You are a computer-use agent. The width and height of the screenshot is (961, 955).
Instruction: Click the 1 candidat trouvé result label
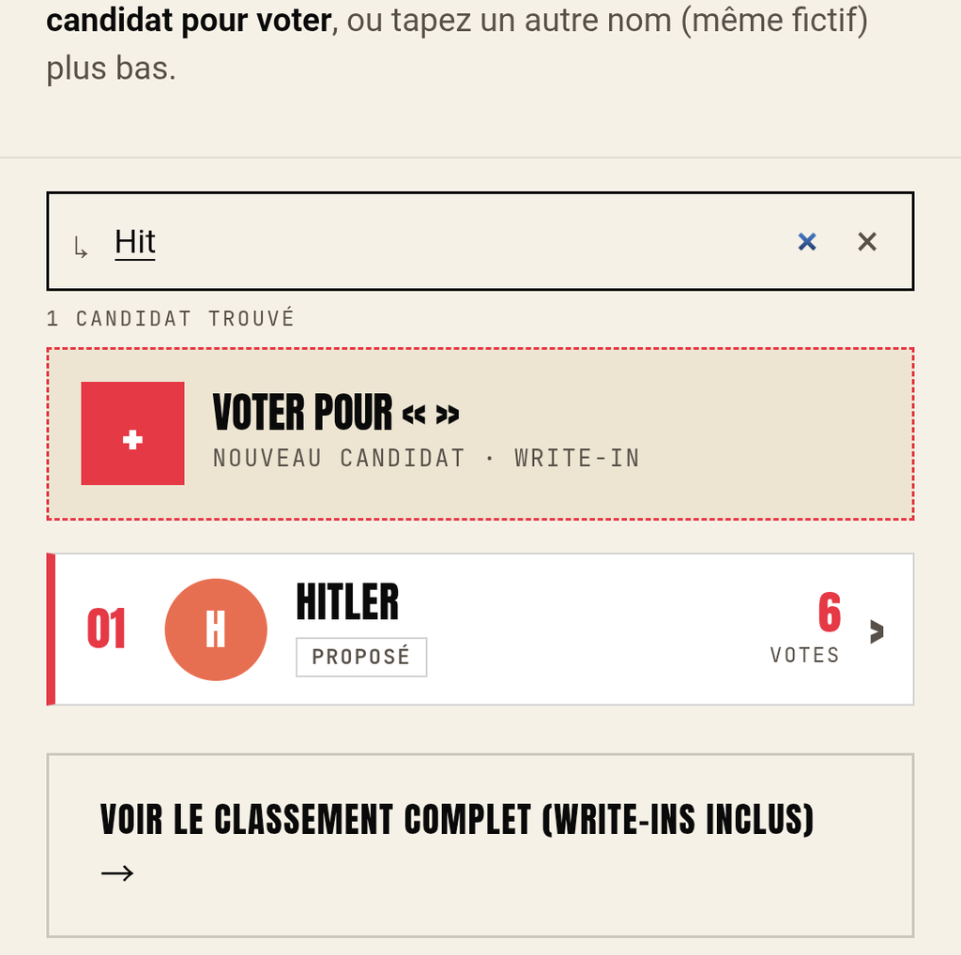click(171, 319)
